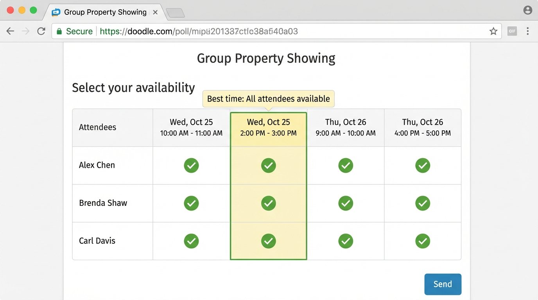538x300 pixels.
Task: Click the forward navigation arrow
Action: [25, 31]
